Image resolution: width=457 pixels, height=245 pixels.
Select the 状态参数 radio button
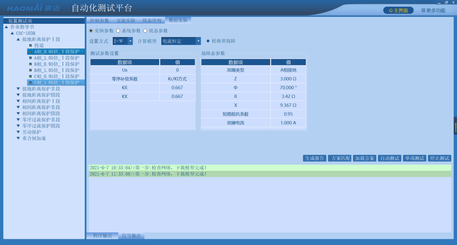tap(145, 31)
